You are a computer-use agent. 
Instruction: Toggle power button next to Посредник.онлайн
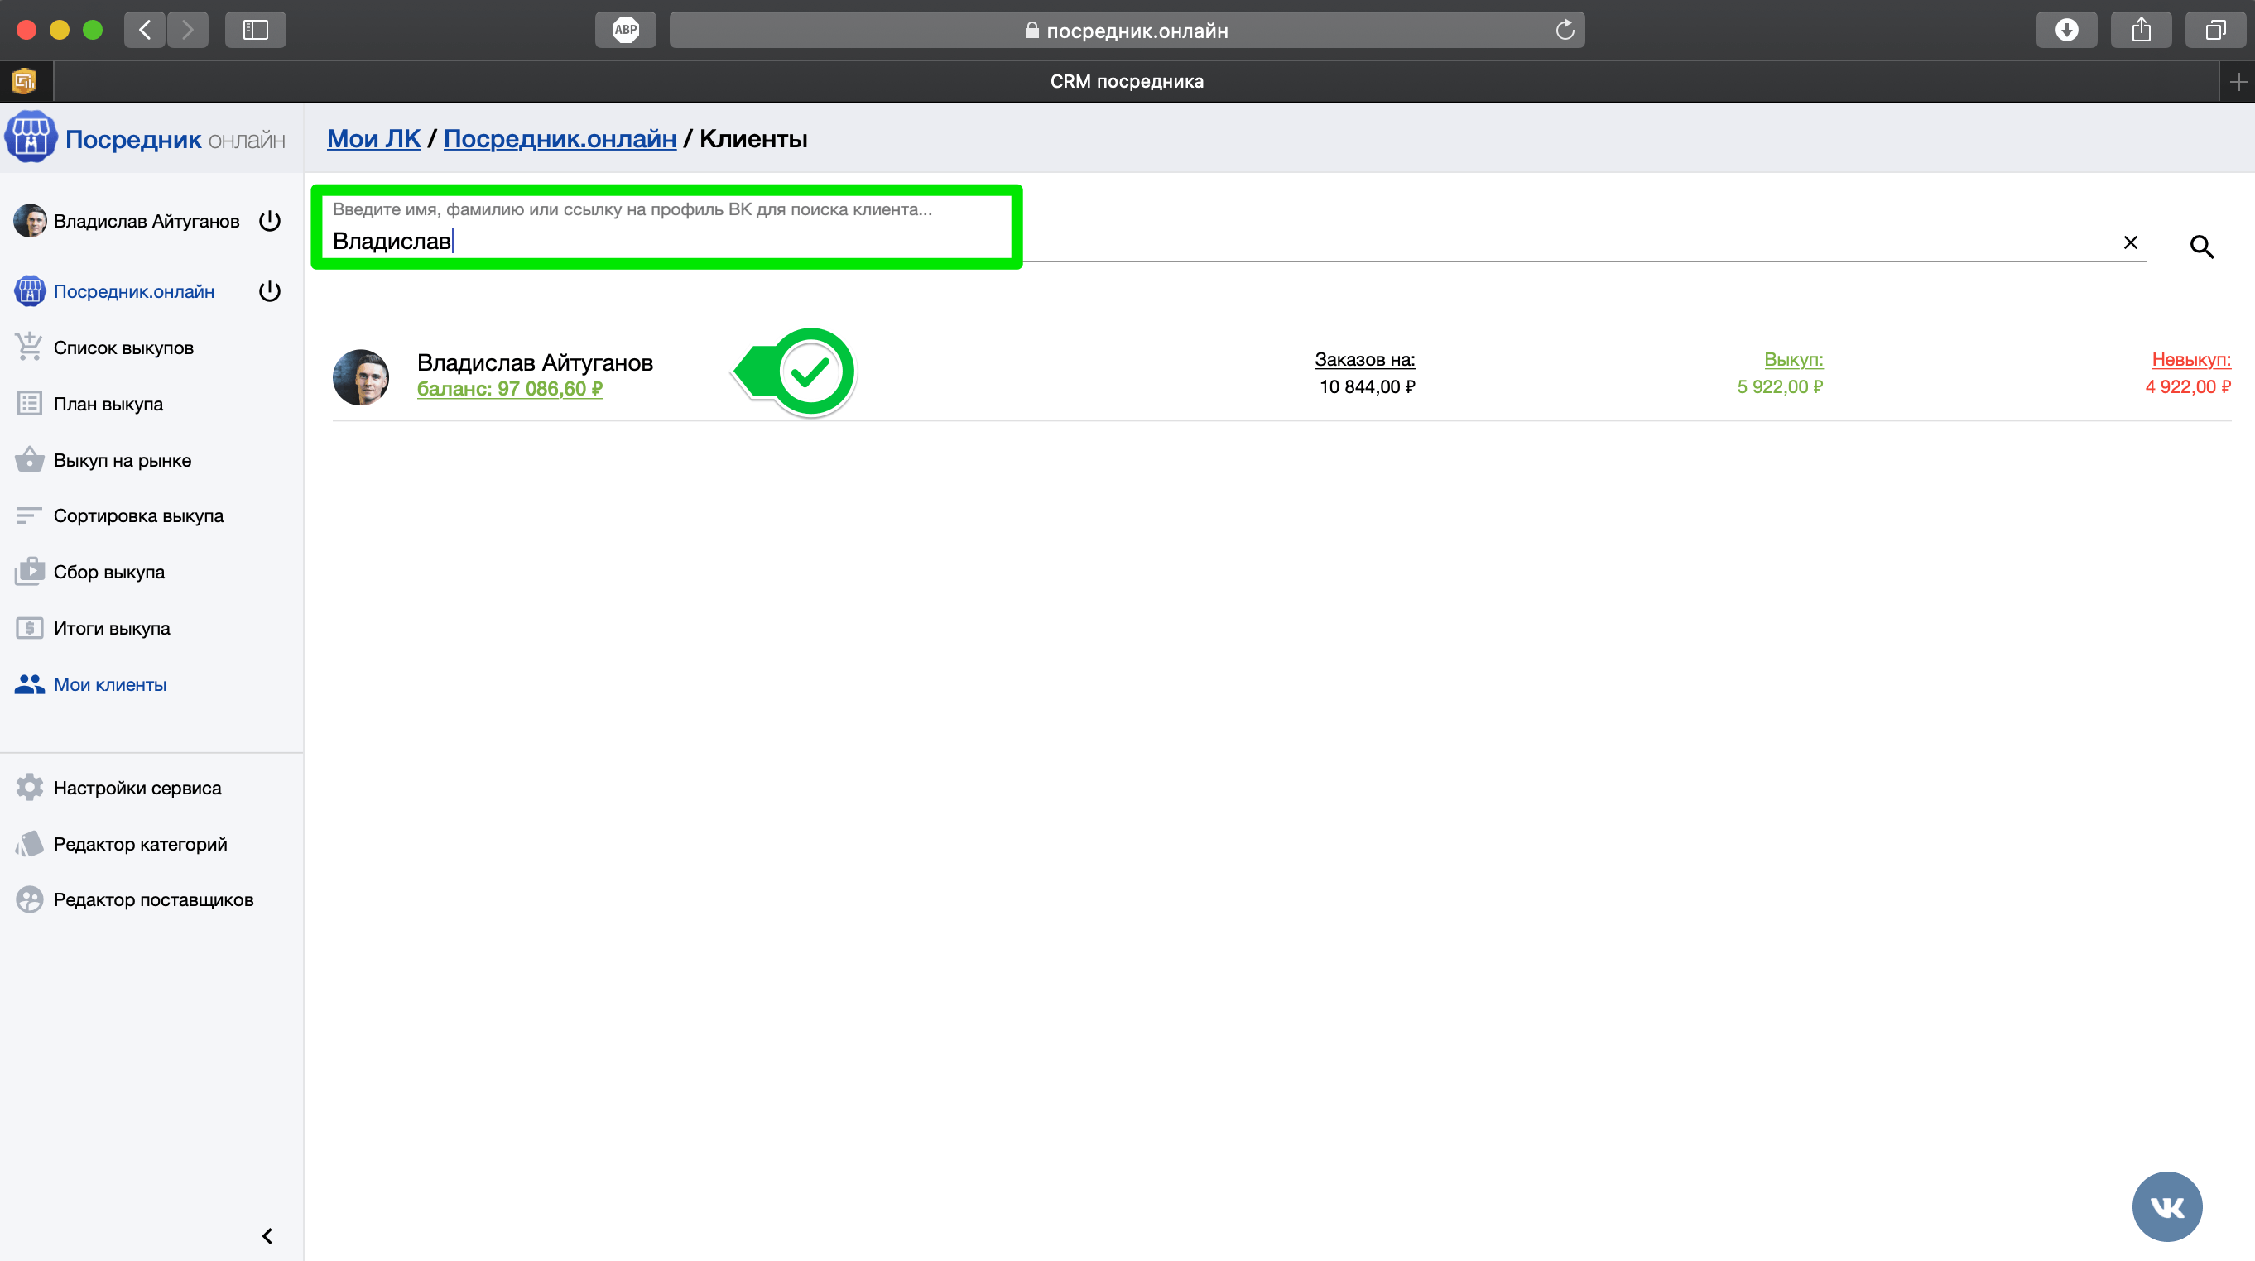coord(270,291)
